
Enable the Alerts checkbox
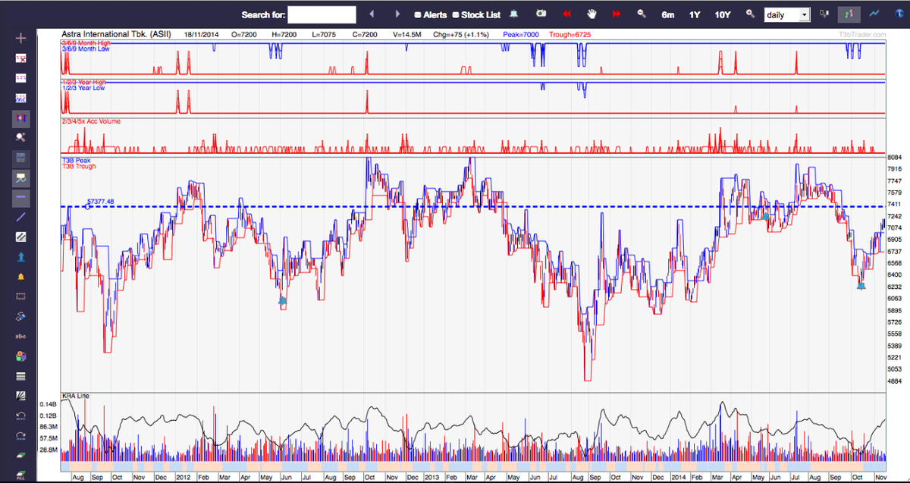point(418,15)
